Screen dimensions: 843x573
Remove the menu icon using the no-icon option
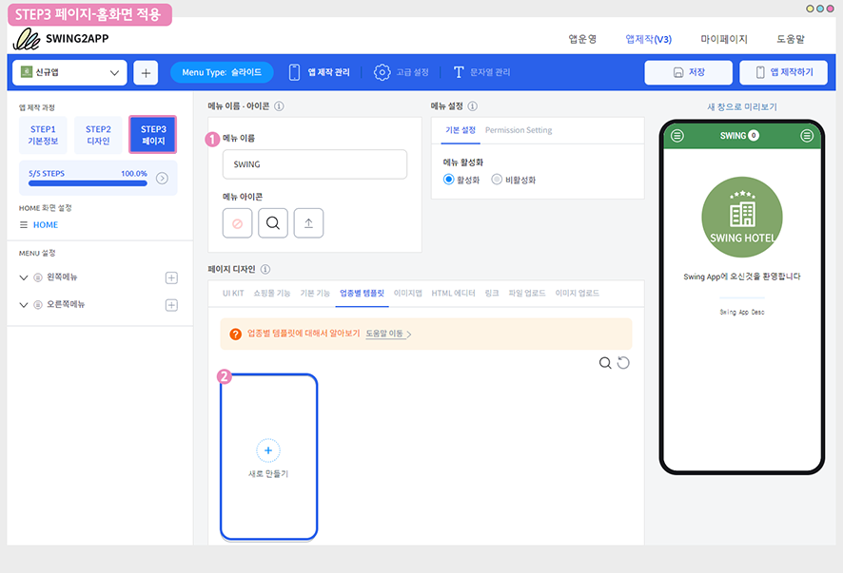(x=237, y=223)
